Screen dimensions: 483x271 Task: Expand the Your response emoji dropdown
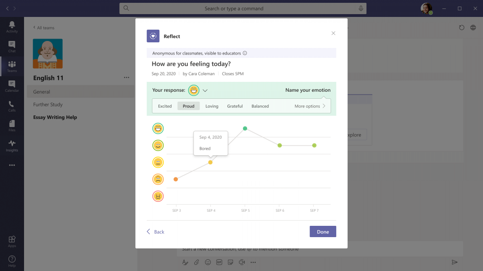(x=205, y=89)
